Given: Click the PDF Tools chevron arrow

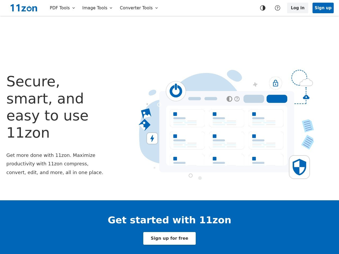Looking at the screenshot, I should tap(74, 8).
